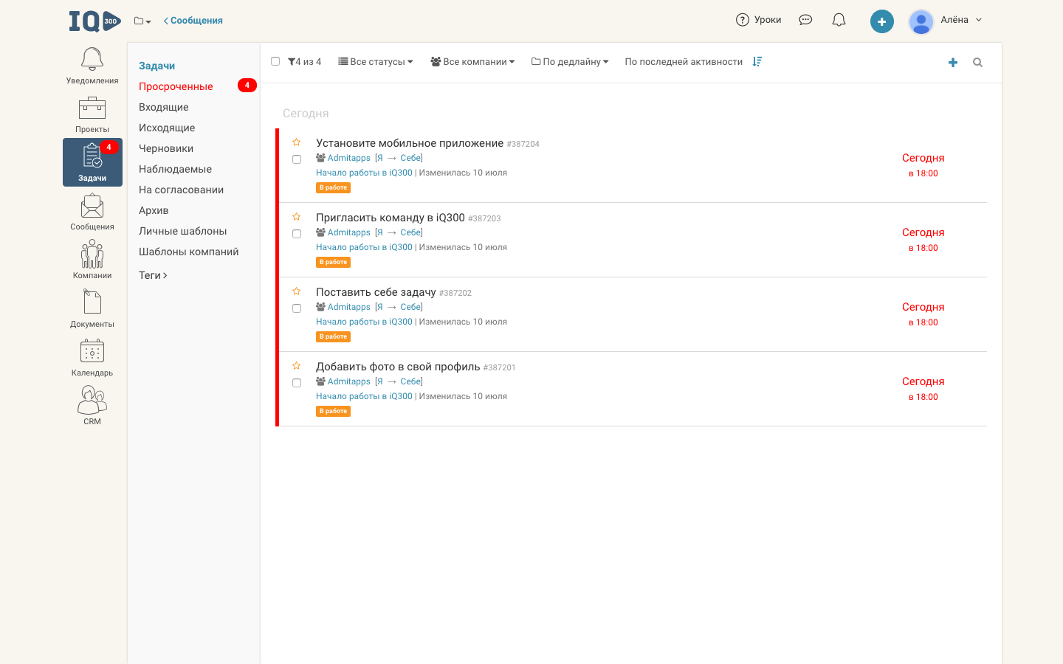
Task: Open the Documents sidebar icon
Action: [x=92, y=309]
